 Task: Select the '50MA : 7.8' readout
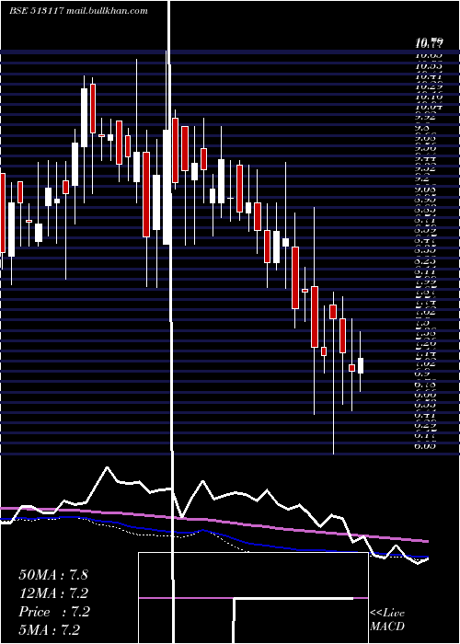click(x=53, y=575)
